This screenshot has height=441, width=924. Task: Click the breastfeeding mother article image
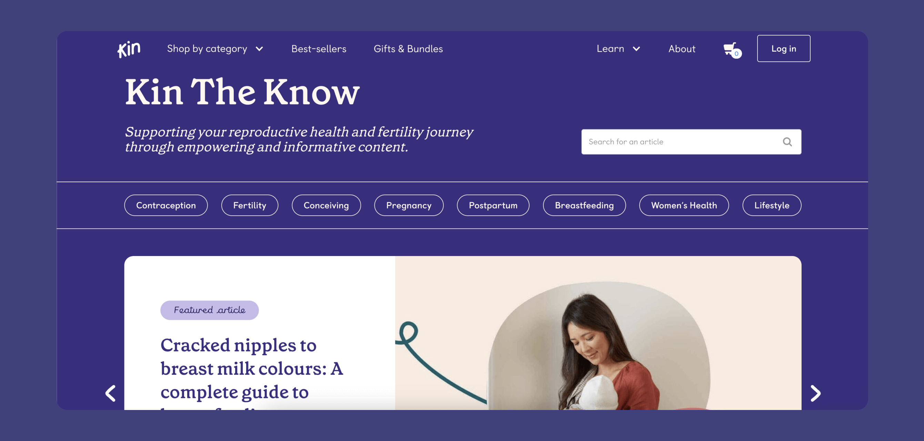click(598, 333)
